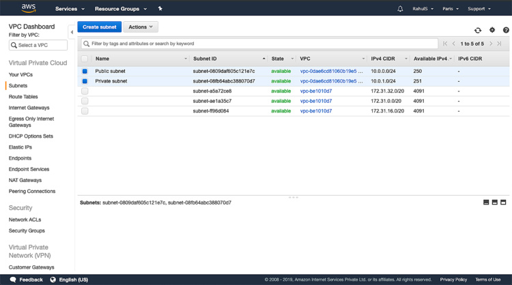Expand the Services menu
Image resolution: width=512 pixels, height=285 pixels.
pos(70,9)
